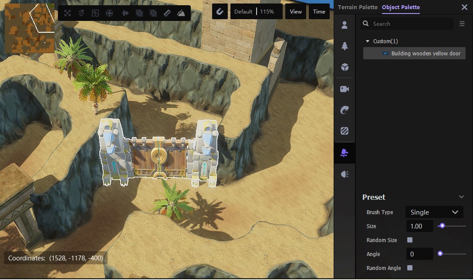This screenshot has height=280, width=473.
Task: Click the search magnifier icon
Action: [x=365, y=23]
